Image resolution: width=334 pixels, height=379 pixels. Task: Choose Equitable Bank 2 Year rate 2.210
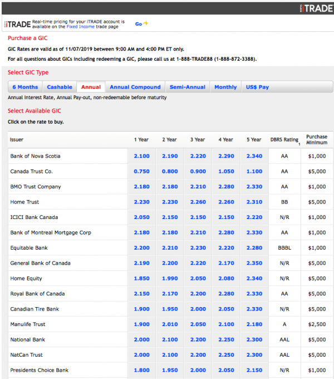click(x=170, y=248)
